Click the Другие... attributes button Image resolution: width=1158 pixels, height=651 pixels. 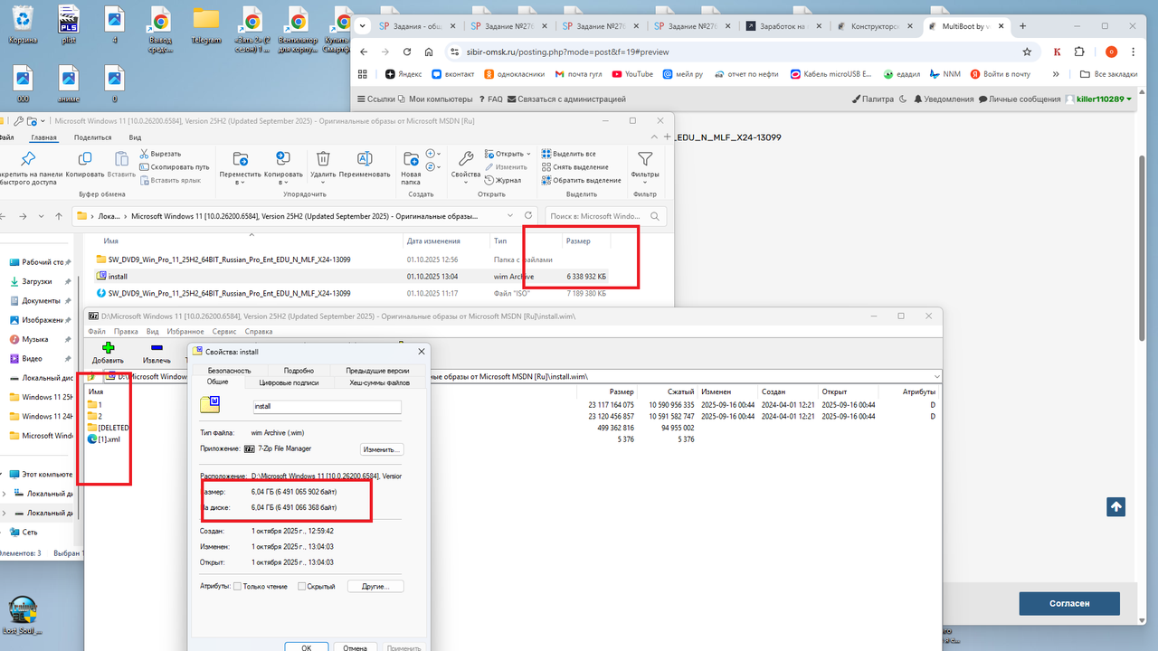(375, 587)
